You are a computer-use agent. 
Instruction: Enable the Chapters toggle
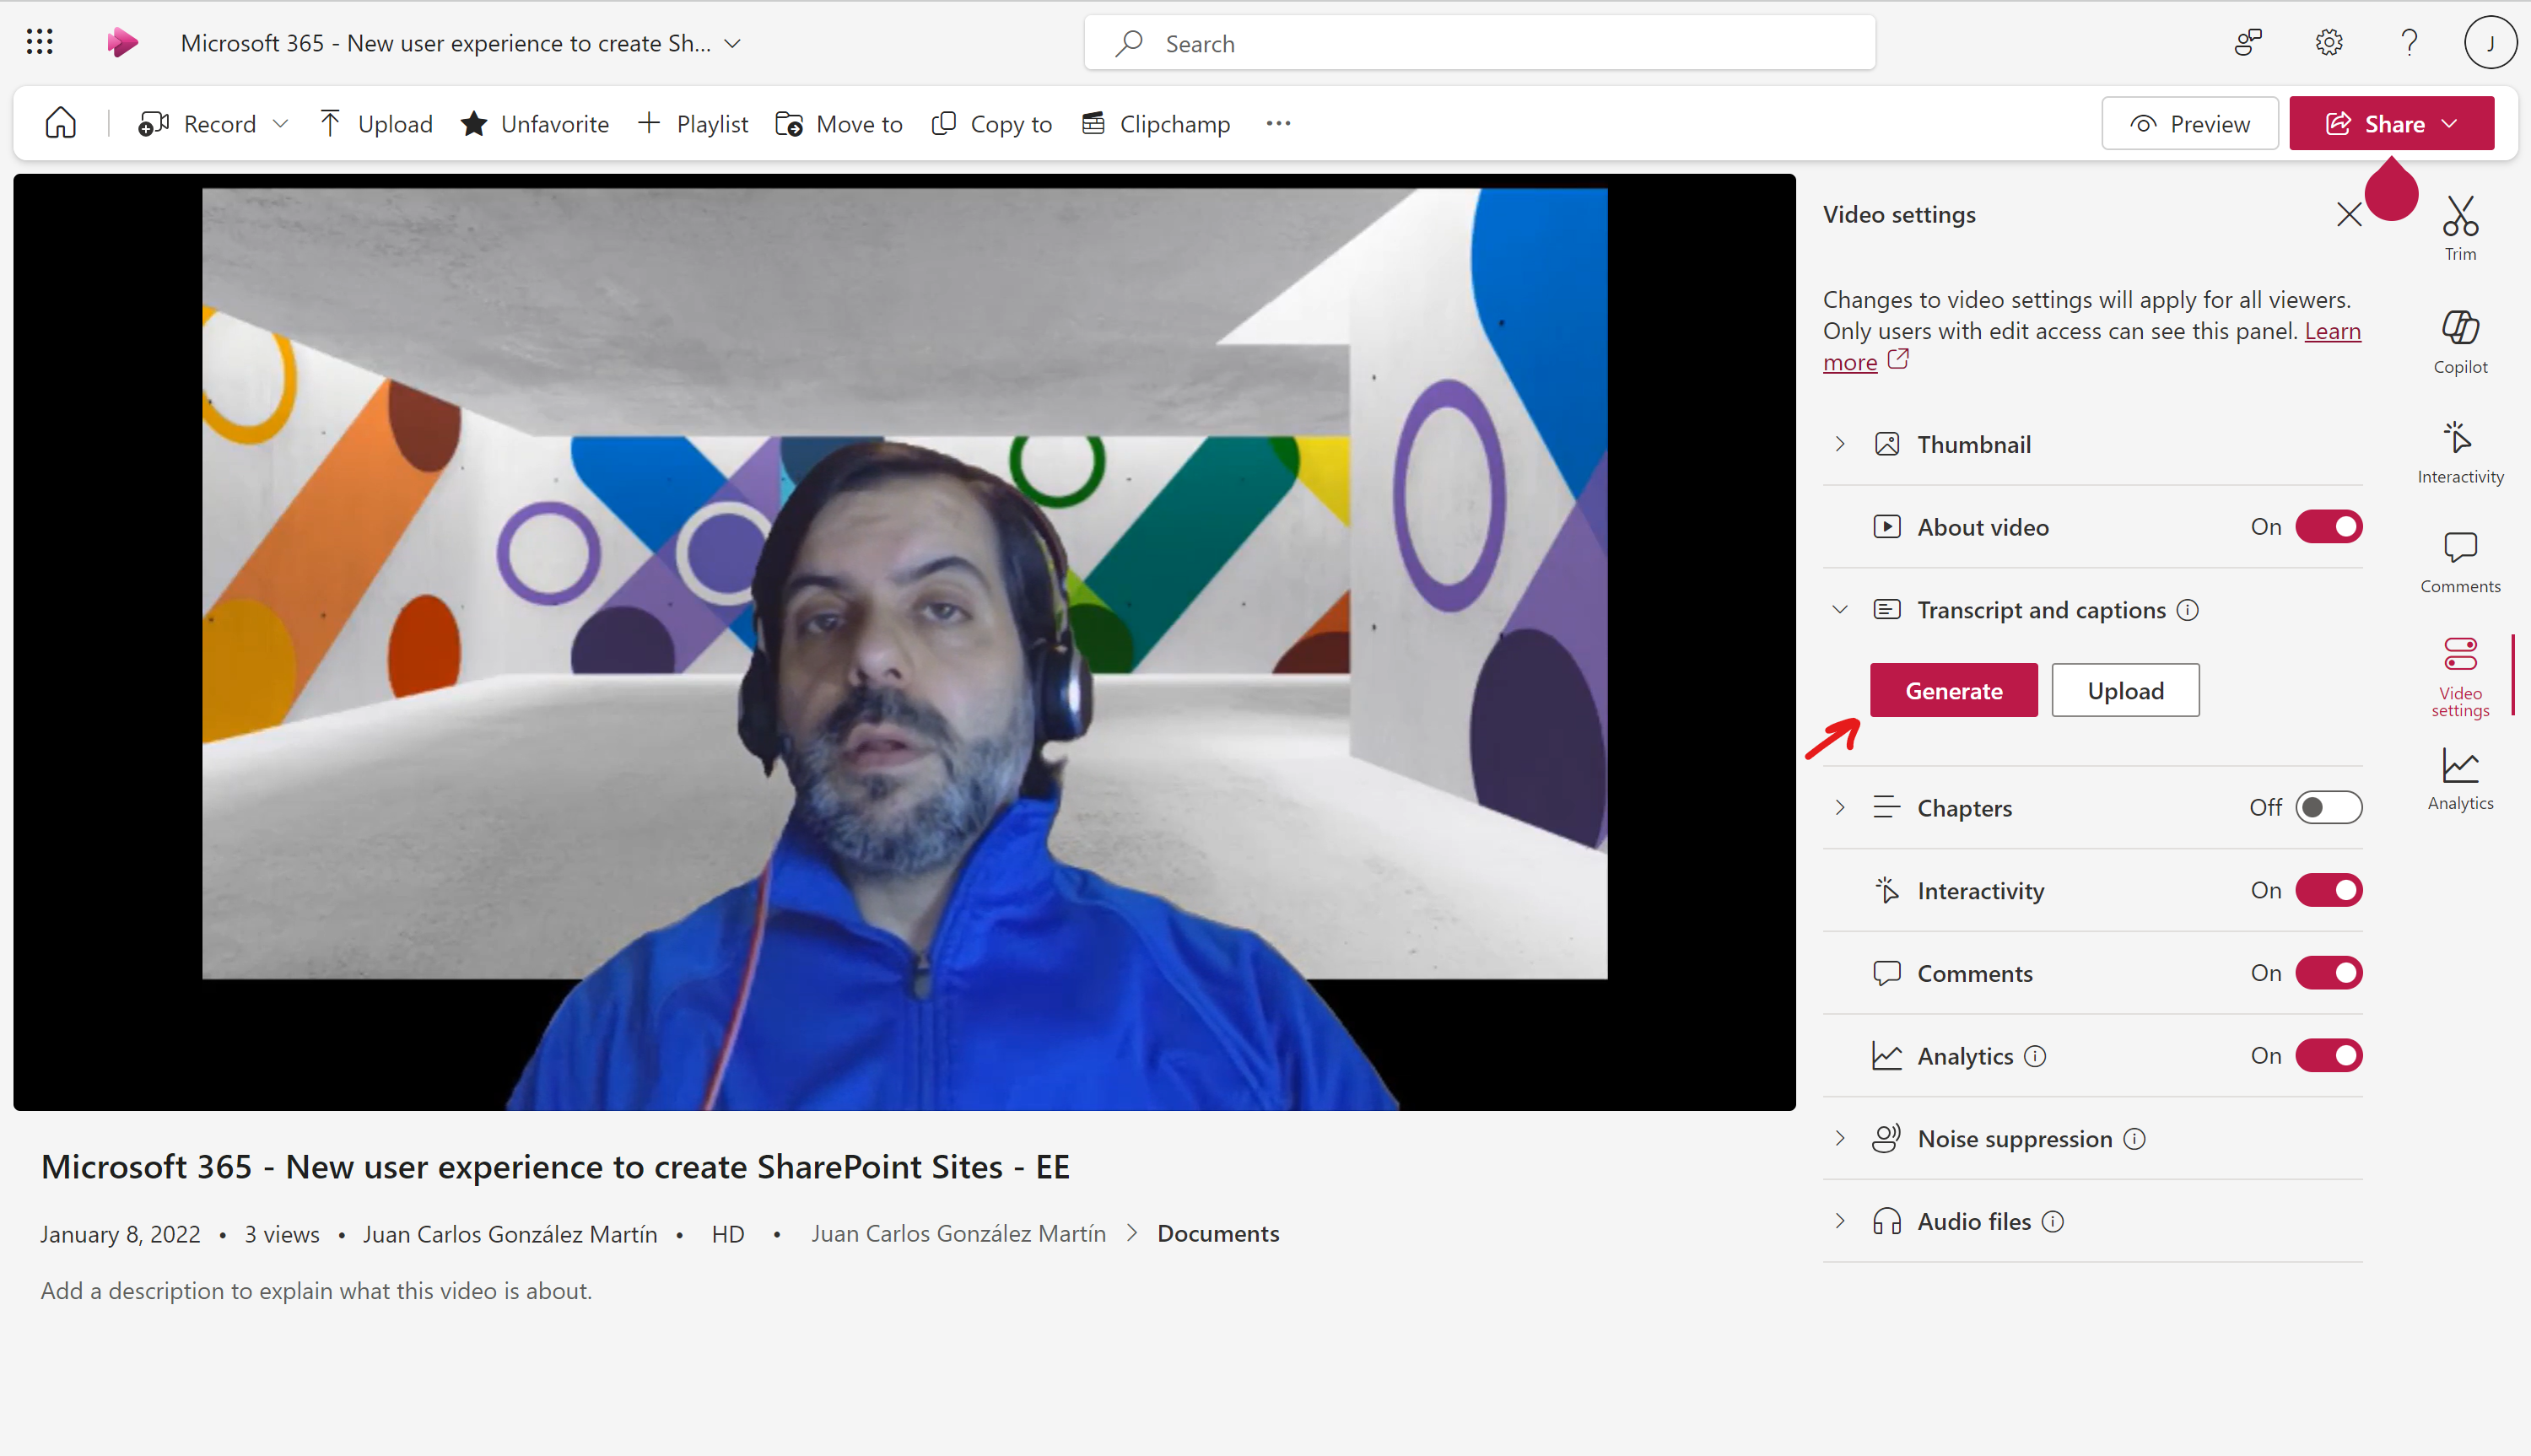[2328, 807]
